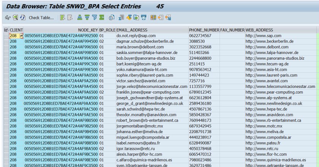Screen dimensions: 319x167
Task: Click the Sort Ascending icon
Action: (80, 17)
